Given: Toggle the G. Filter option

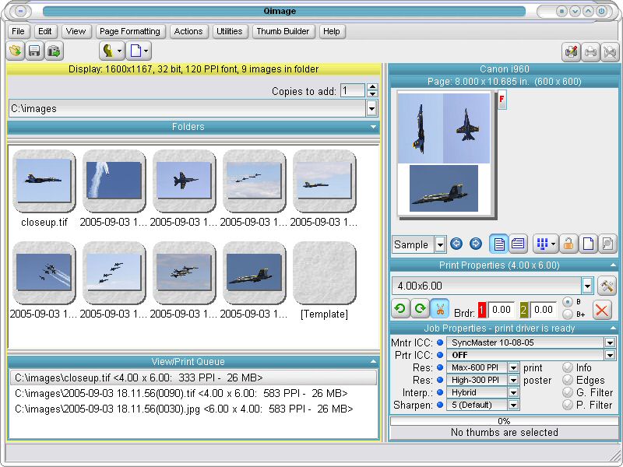Looking at the screenshot, I should [568, 393].
